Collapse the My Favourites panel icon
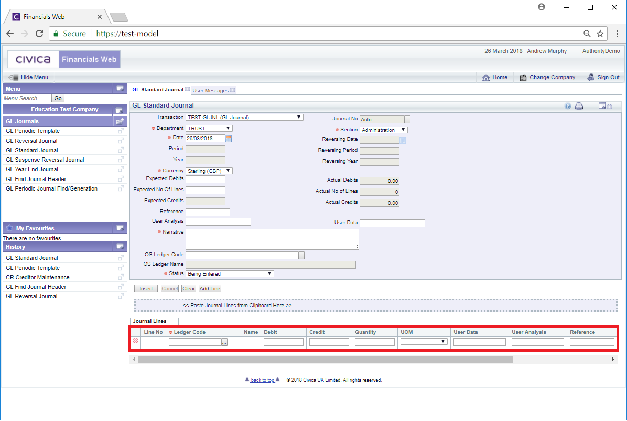The image size is (627, 421). pos(120,228)
